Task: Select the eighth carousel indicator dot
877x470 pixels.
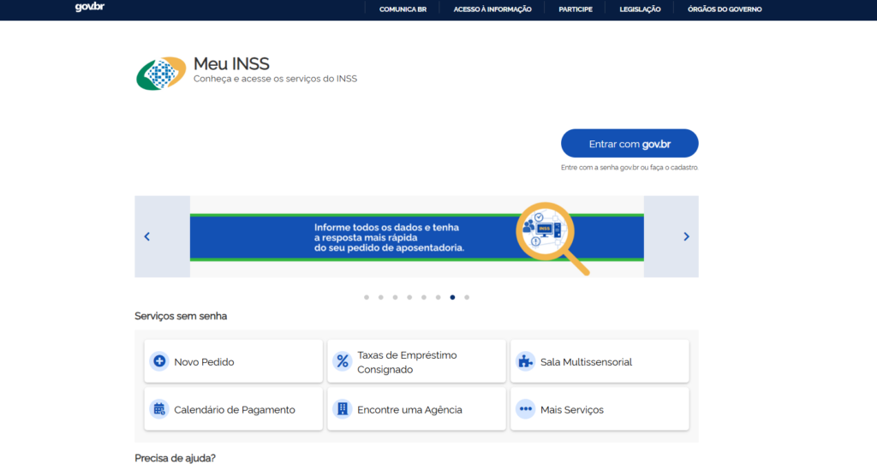Action: click(x=467, y=297)
